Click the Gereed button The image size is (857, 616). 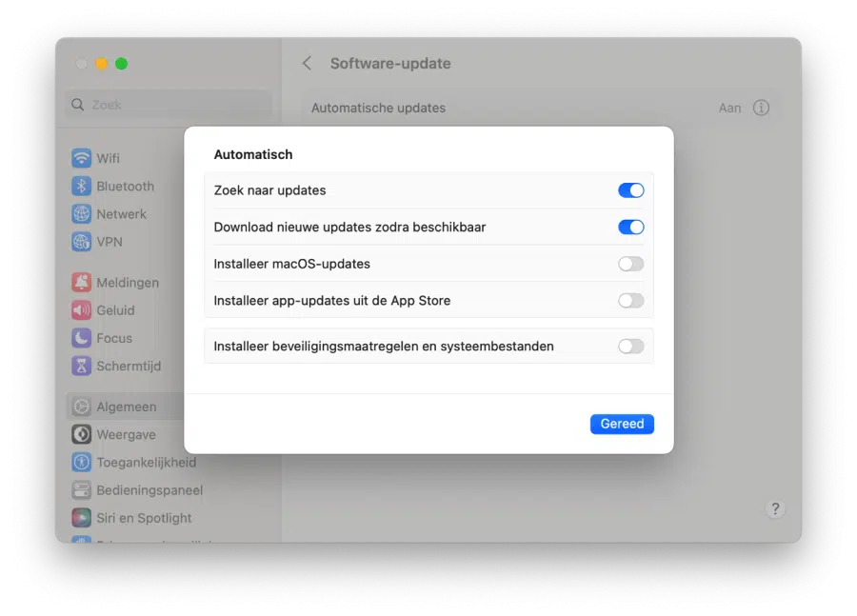coord(622,424)
